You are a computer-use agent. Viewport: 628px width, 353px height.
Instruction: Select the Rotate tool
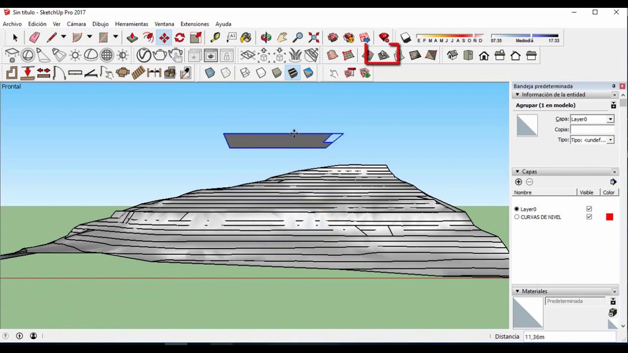pos(180,38)
